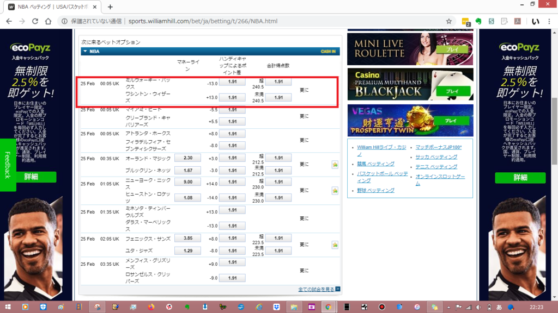
Task: Open iTunes from the taskbar
Action: pyautogui.click(x=417, y=307)
